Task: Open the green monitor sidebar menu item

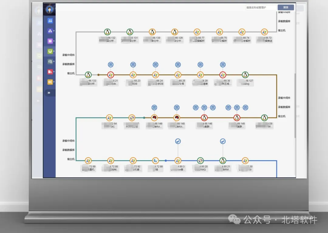Action: (50, 51)
